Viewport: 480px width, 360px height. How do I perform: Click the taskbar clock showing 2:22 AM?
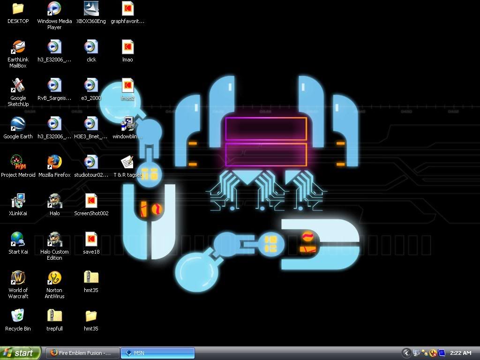(460, 353)
